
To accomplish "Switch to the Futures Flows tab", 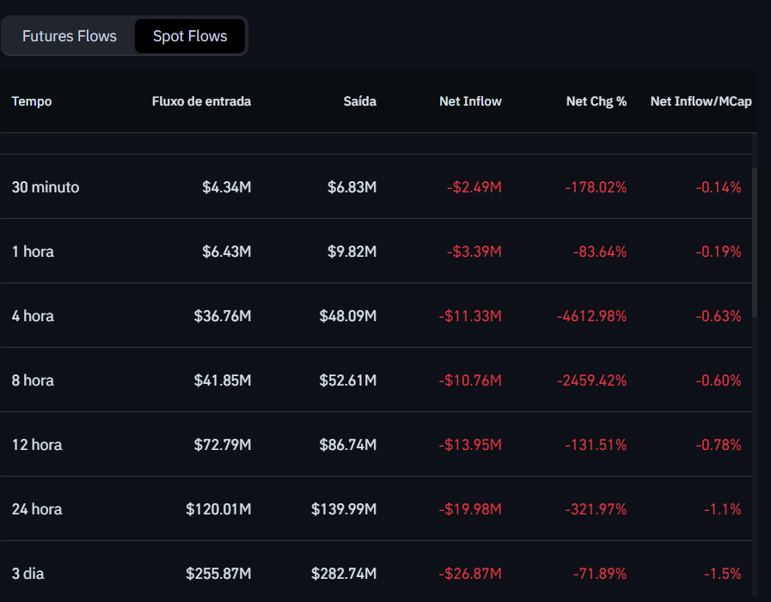I will [x=69, y=36].
